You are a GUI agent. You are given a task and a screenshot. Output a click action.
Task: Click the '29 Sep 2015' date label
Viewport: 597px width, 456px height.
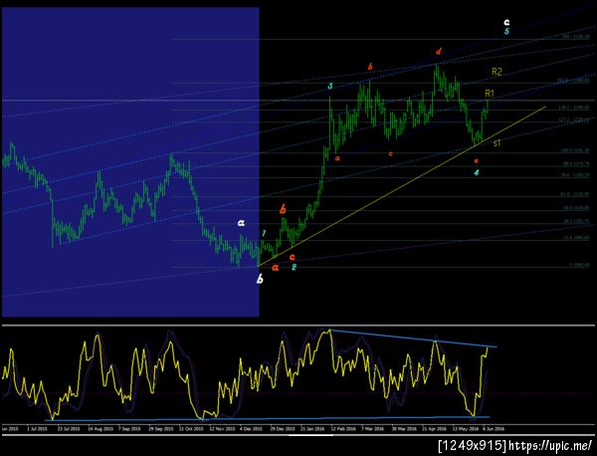coord(160,428)
